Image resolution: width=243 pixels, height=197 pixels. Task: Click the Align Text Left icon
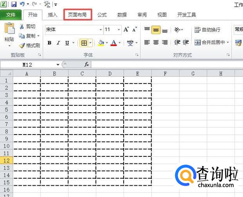pyautogui.click(x=147, y=43)
